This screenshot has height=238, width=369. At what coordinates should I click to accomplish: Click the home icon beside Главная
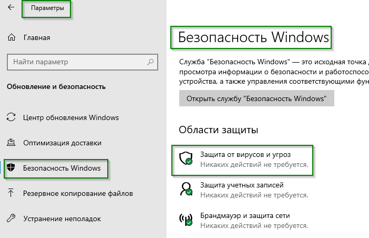coord(11,37)
